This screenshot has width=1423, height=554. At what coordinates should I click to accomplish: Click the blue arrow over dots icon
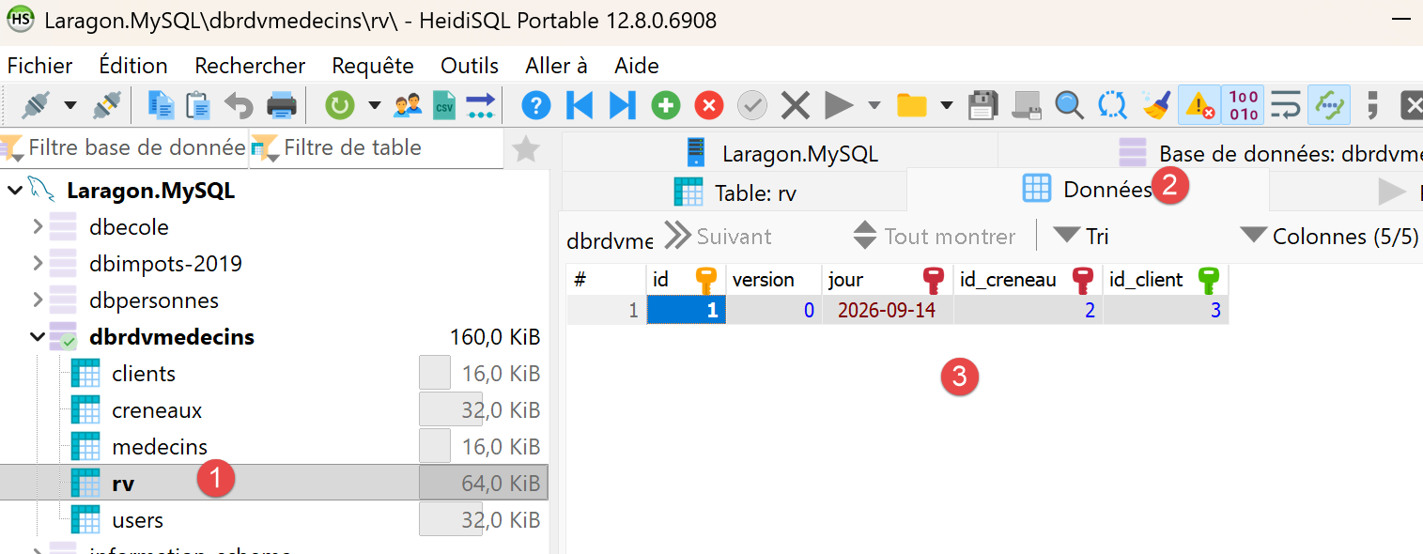pos(480,104)
